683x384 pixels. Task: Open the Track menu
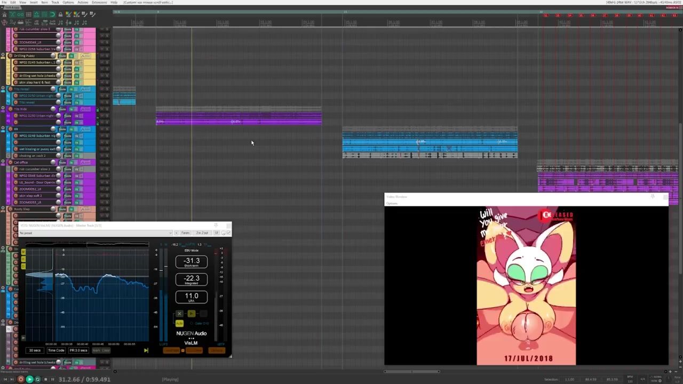coord(55,3)
